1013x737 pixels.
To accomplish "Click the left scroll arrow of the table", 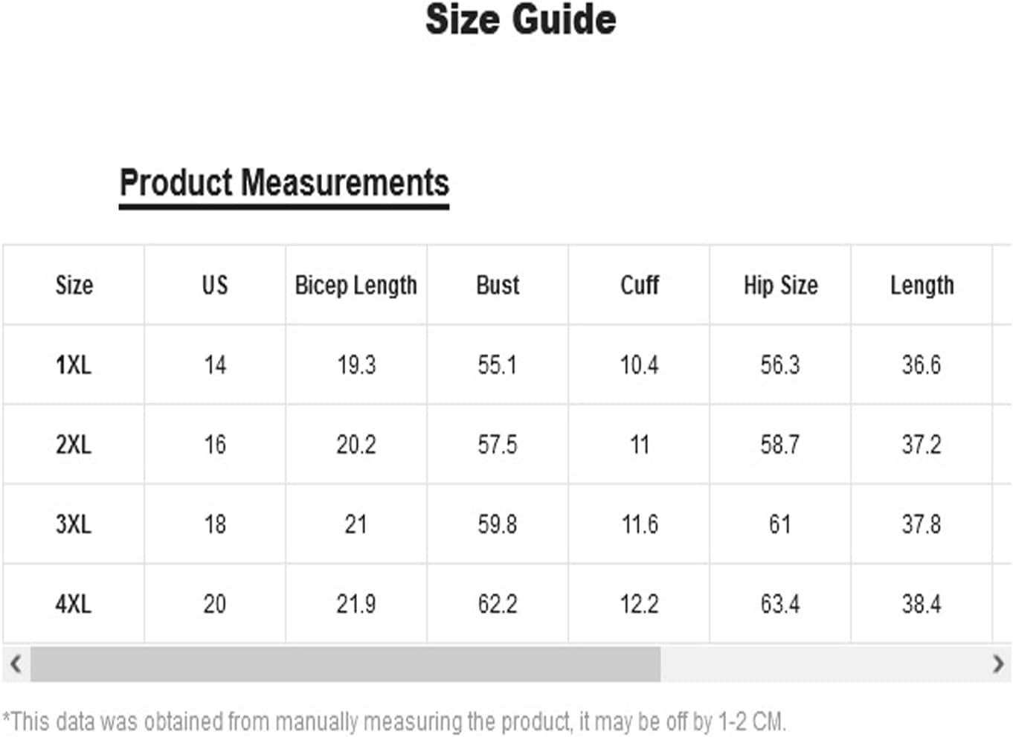I will tap(16, 663).
